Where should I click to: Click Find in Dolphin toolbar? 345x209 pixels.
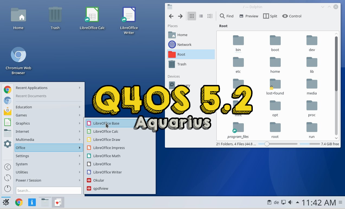point(226,16)
